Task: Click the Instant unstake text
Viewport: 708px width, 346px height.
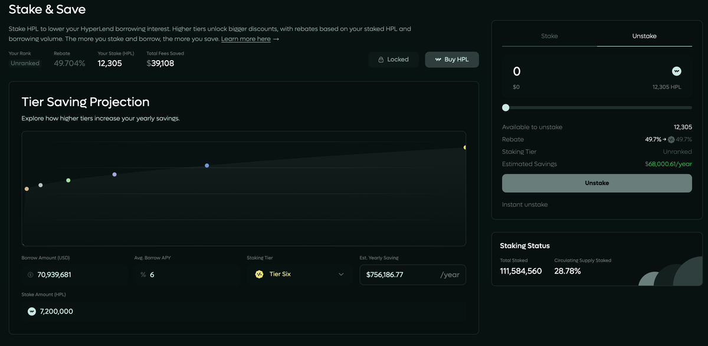Action: pos(525,205)
